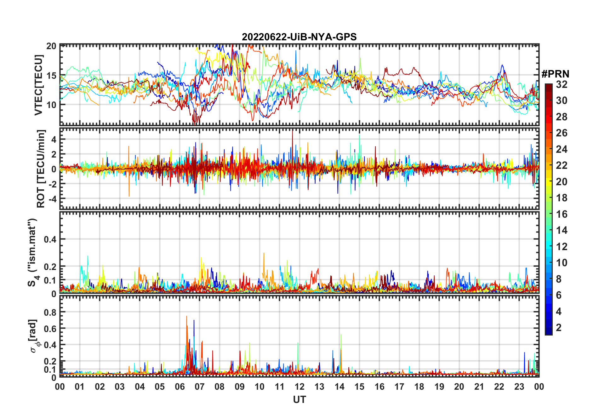Screen dimensions: 599x419
Task: Click x-axis hour label 22
Action: 499,387
